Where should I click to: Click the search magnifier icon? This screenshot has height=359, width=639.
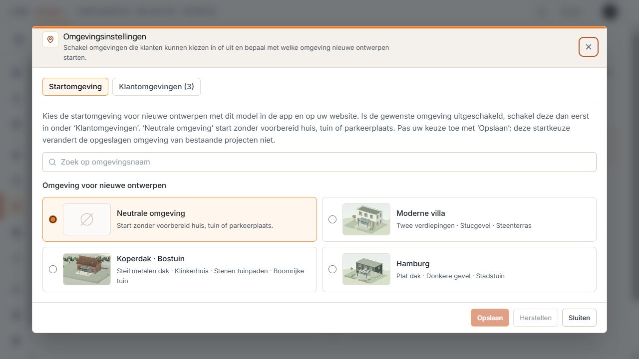pos(52,162)
